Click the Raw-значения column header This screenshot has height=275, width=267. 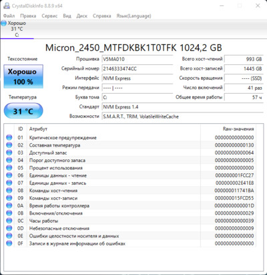click(238, 129)
